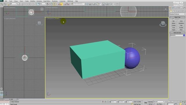Open the named selection sets dropdown
186x105 pixels.
point(79,4)
